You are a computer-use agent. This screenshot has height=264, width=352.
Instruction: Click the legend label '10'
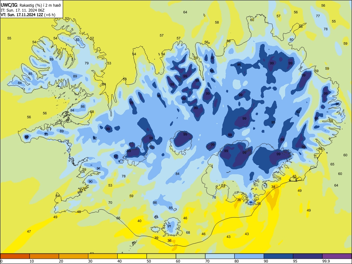32,261
